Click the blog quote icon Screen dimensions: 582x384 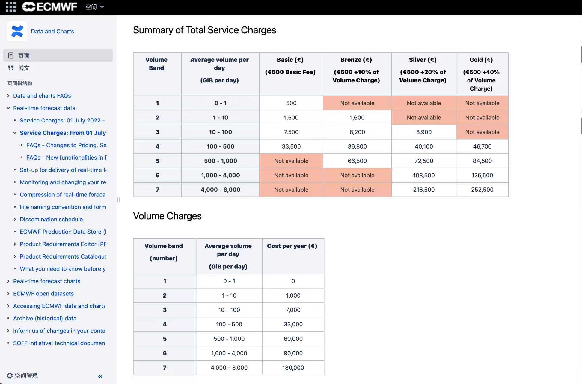11,68
